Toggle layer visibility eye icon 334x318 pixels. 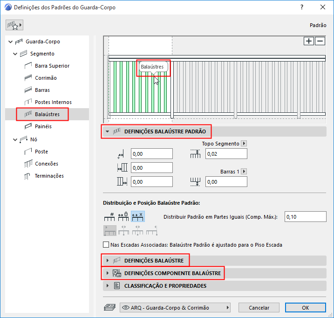point(126,308)
